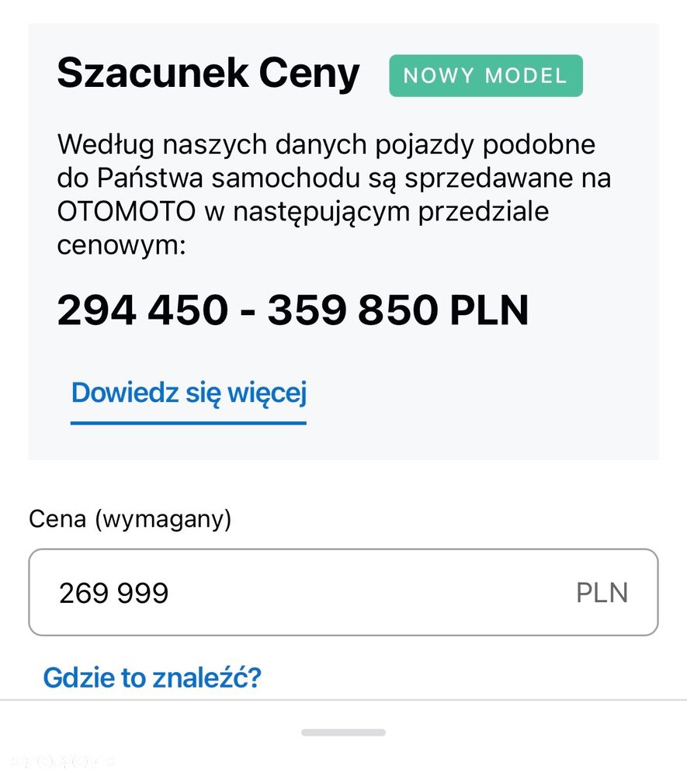Click the blue underline below Dowiedz się więcej
Image resolution: width=687 pixels, height=776 pixels.
point(189,423)
